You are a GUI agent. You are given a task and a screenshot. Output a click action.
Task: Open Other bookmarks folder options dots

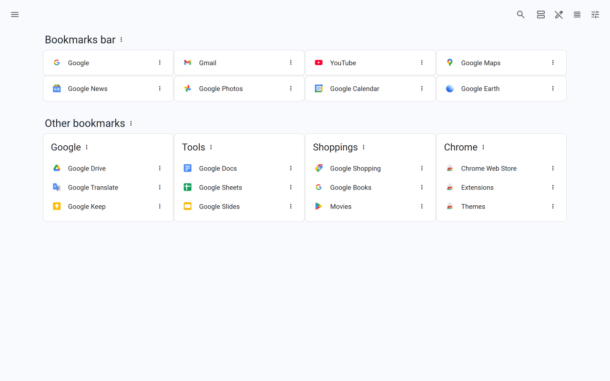point(131,123)
